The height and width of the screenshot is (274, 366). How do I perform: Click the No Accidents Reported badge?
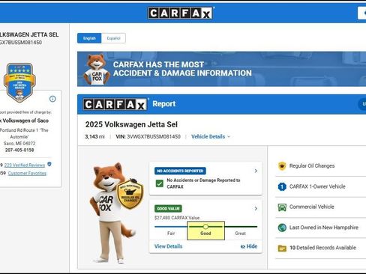180,171
